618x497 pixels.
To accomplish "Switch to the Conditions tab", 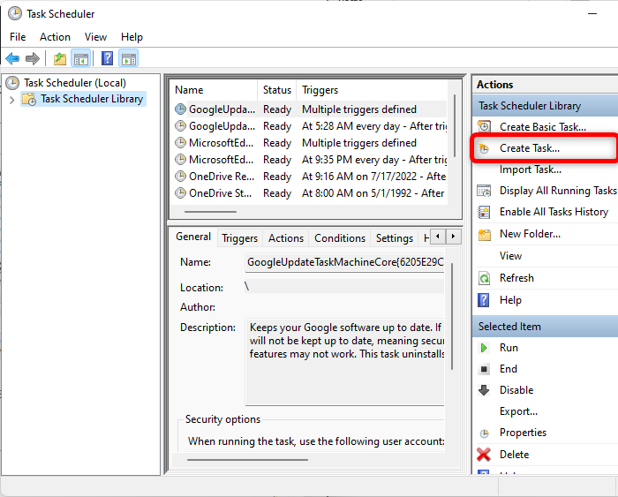I will [x=340, y=238].
